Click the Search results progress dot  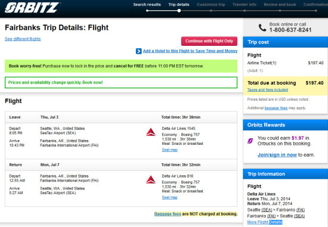147,11
